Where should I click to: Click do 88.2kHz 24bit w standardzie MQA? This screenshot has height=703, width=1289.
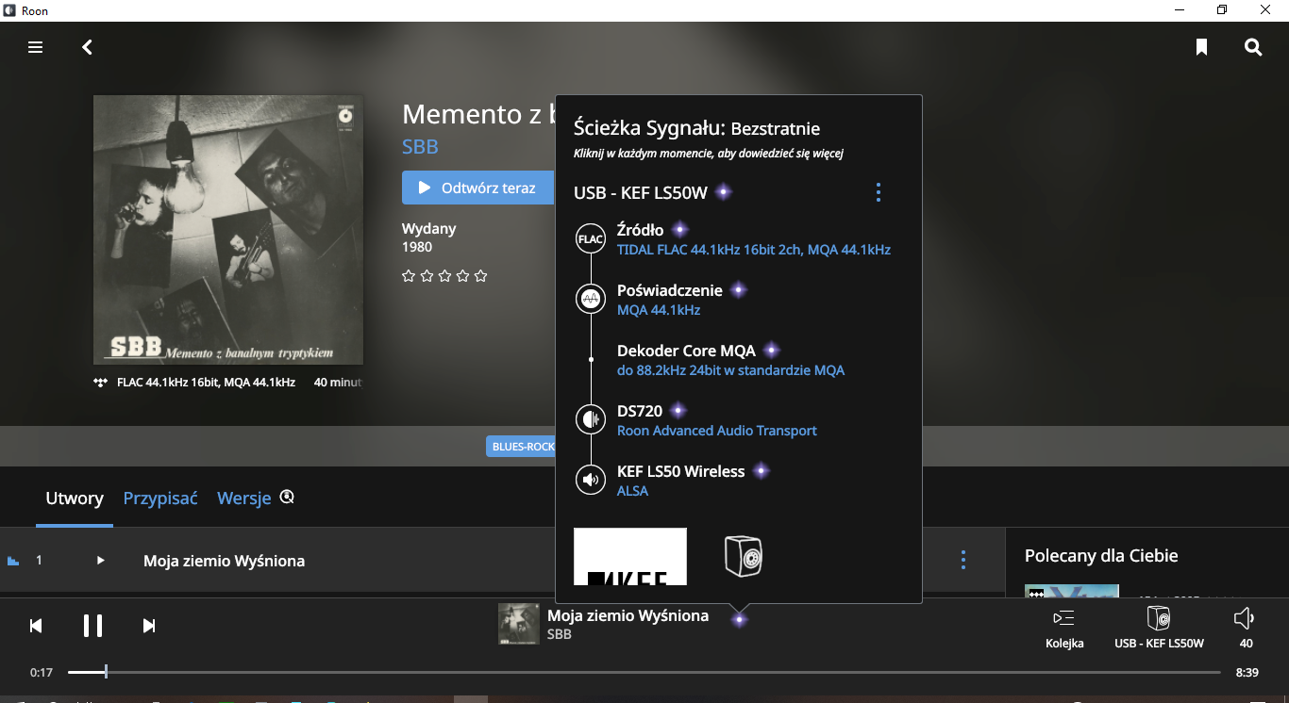point(730,370)
